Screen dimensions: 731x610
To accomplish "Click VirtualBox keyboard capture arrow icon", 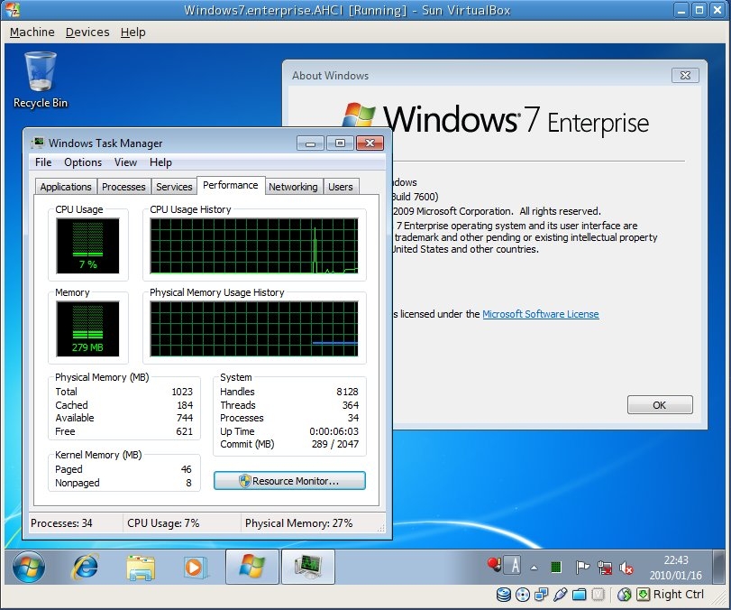I will tap(643, 595).
